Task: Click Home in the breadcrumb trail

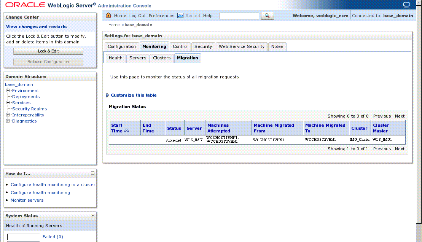Action: (x=114, y=25)
